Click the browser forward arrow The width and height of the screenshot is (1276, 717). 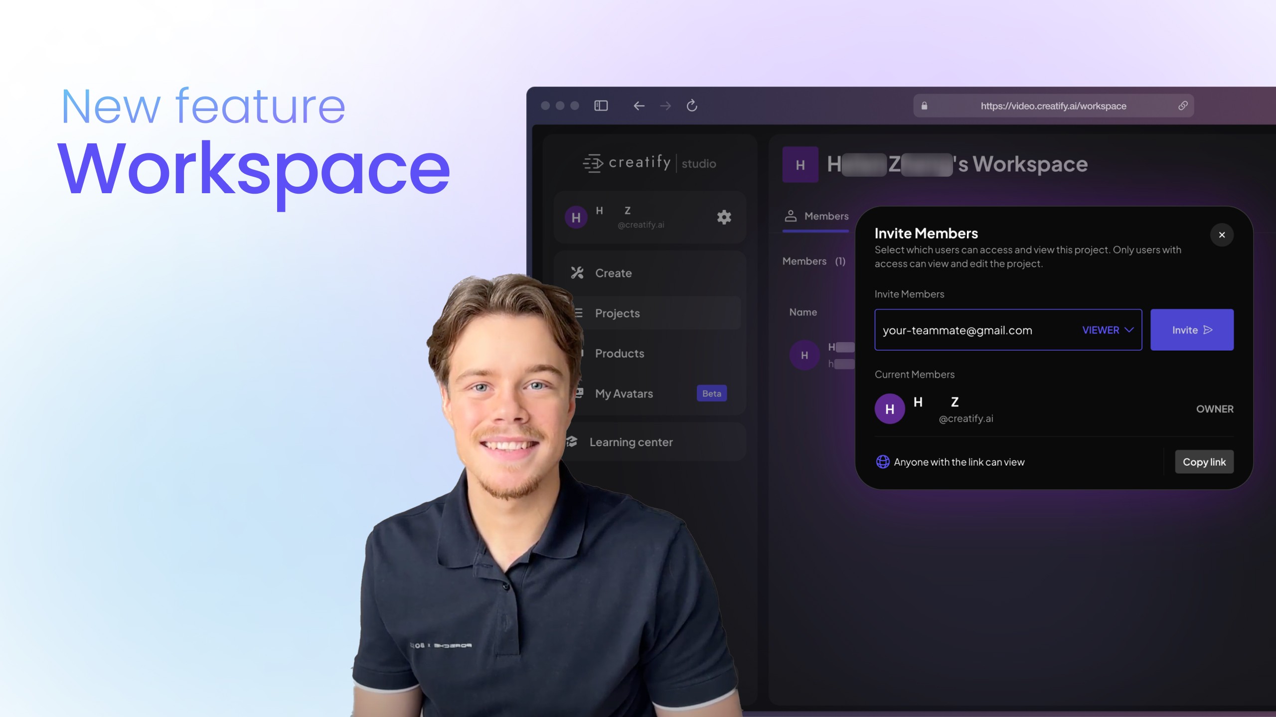665,106
